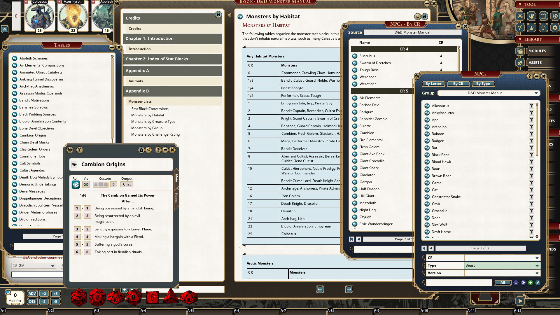Follow the Monsters by Challenge Rating link

(x=155, y=134)
